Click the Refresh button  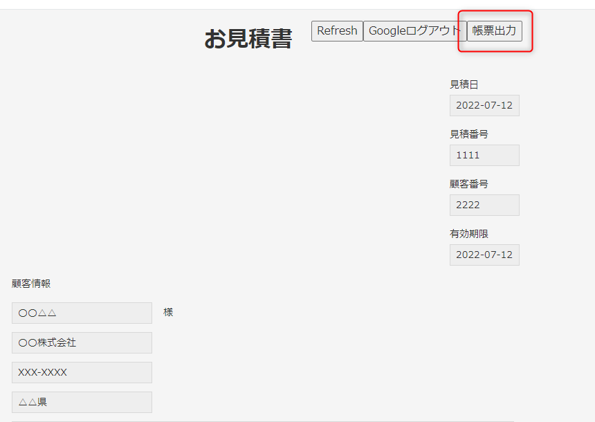pyautogui.click(x=337, y=31)
